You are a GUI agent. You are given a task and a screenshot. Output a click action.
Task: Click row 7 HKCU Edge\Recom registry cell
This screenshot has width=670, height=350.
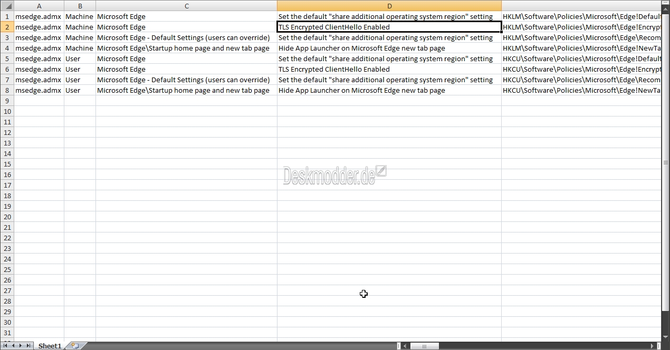point(581,80)
